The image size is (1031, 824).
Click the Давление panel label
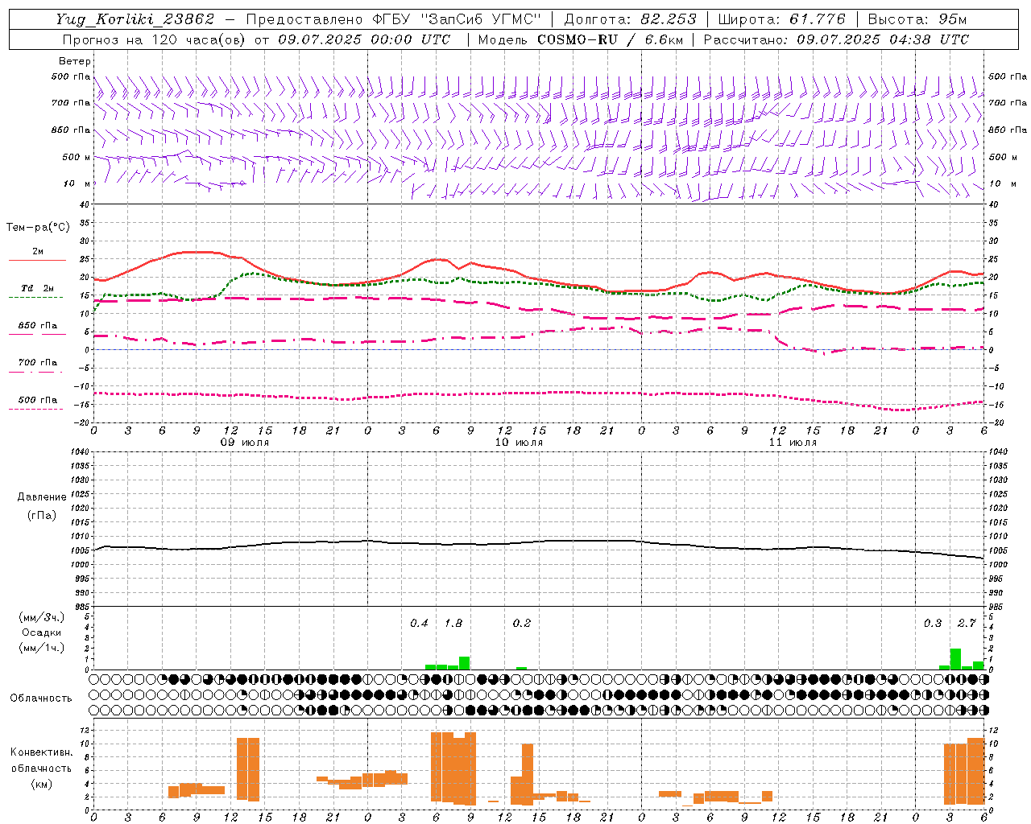pyautogui.click(x=42, y=497)
